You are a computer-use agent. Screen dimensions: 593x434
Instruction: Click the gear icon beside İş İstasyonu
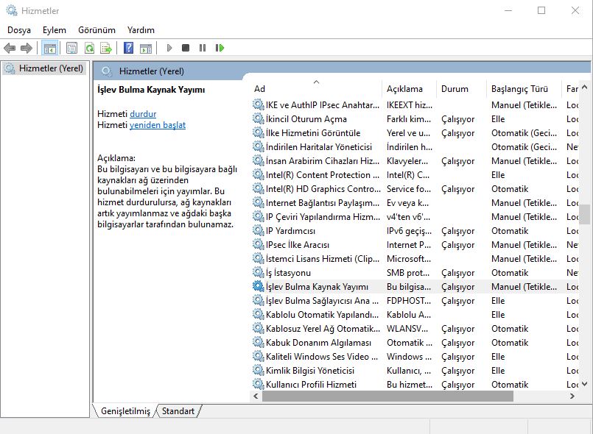pos(259,272)
